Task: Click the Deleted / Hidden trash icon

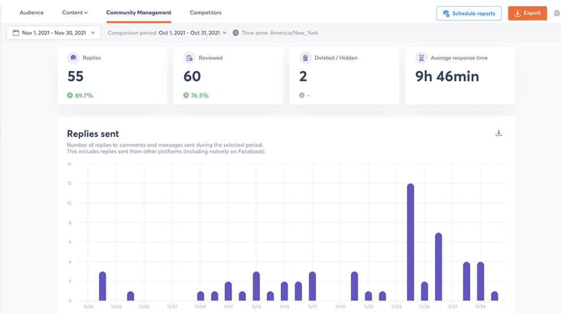Action: pos(305,58)
